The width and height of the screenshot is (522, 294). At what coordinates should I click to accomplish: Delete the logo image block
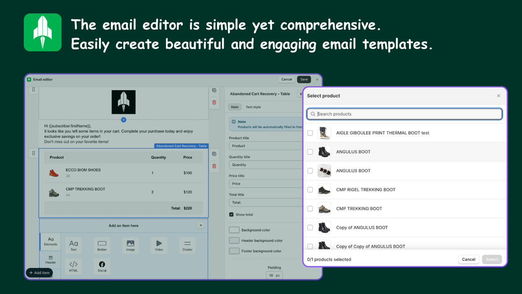[x=214, y=102]
